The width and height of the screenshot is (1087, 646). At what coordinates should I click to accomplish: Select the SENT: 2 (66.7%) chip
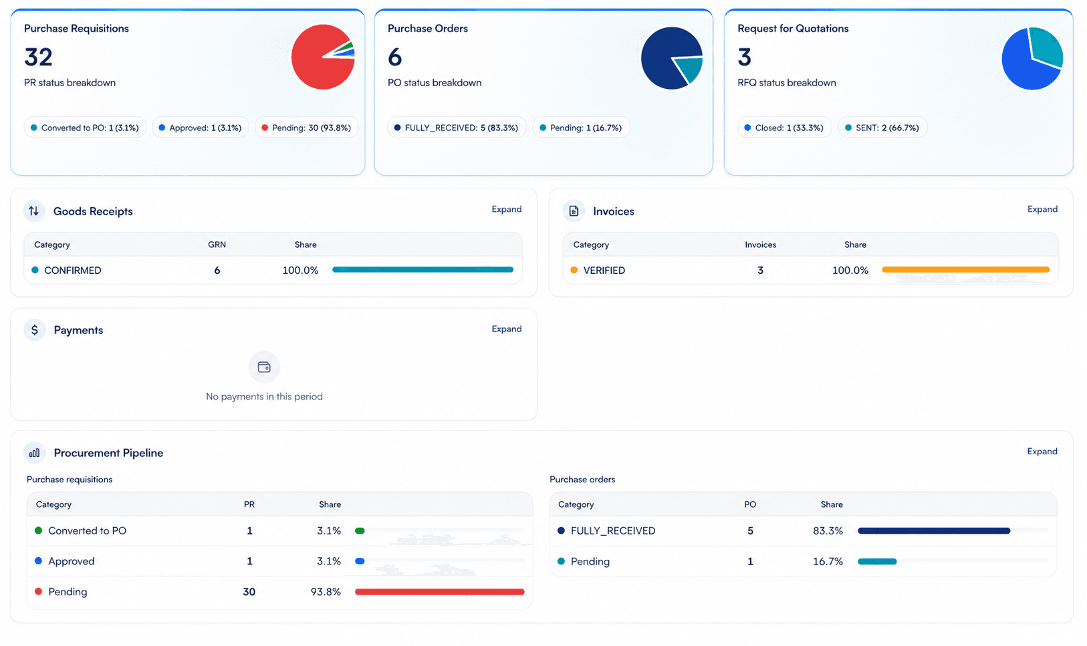[x=882, y=128]
